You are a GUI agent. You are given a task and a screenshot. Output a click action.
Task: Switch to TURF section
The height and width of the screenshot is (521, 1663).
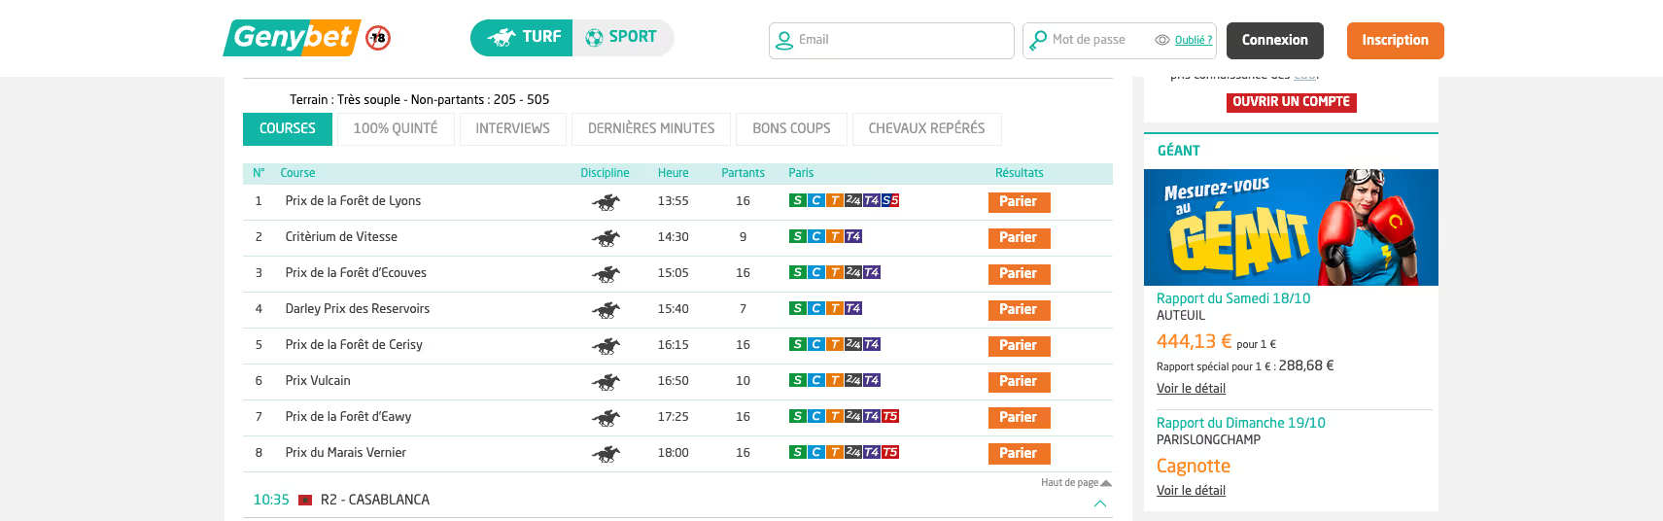tap(523, 37)
